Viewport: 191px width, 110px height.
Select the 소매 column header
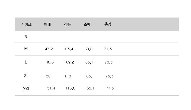click(87, 24)
